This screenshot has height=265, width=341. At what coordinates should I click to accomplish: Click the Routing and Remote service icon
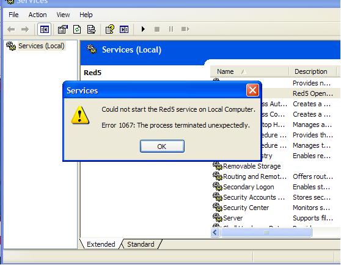(218, 176)
